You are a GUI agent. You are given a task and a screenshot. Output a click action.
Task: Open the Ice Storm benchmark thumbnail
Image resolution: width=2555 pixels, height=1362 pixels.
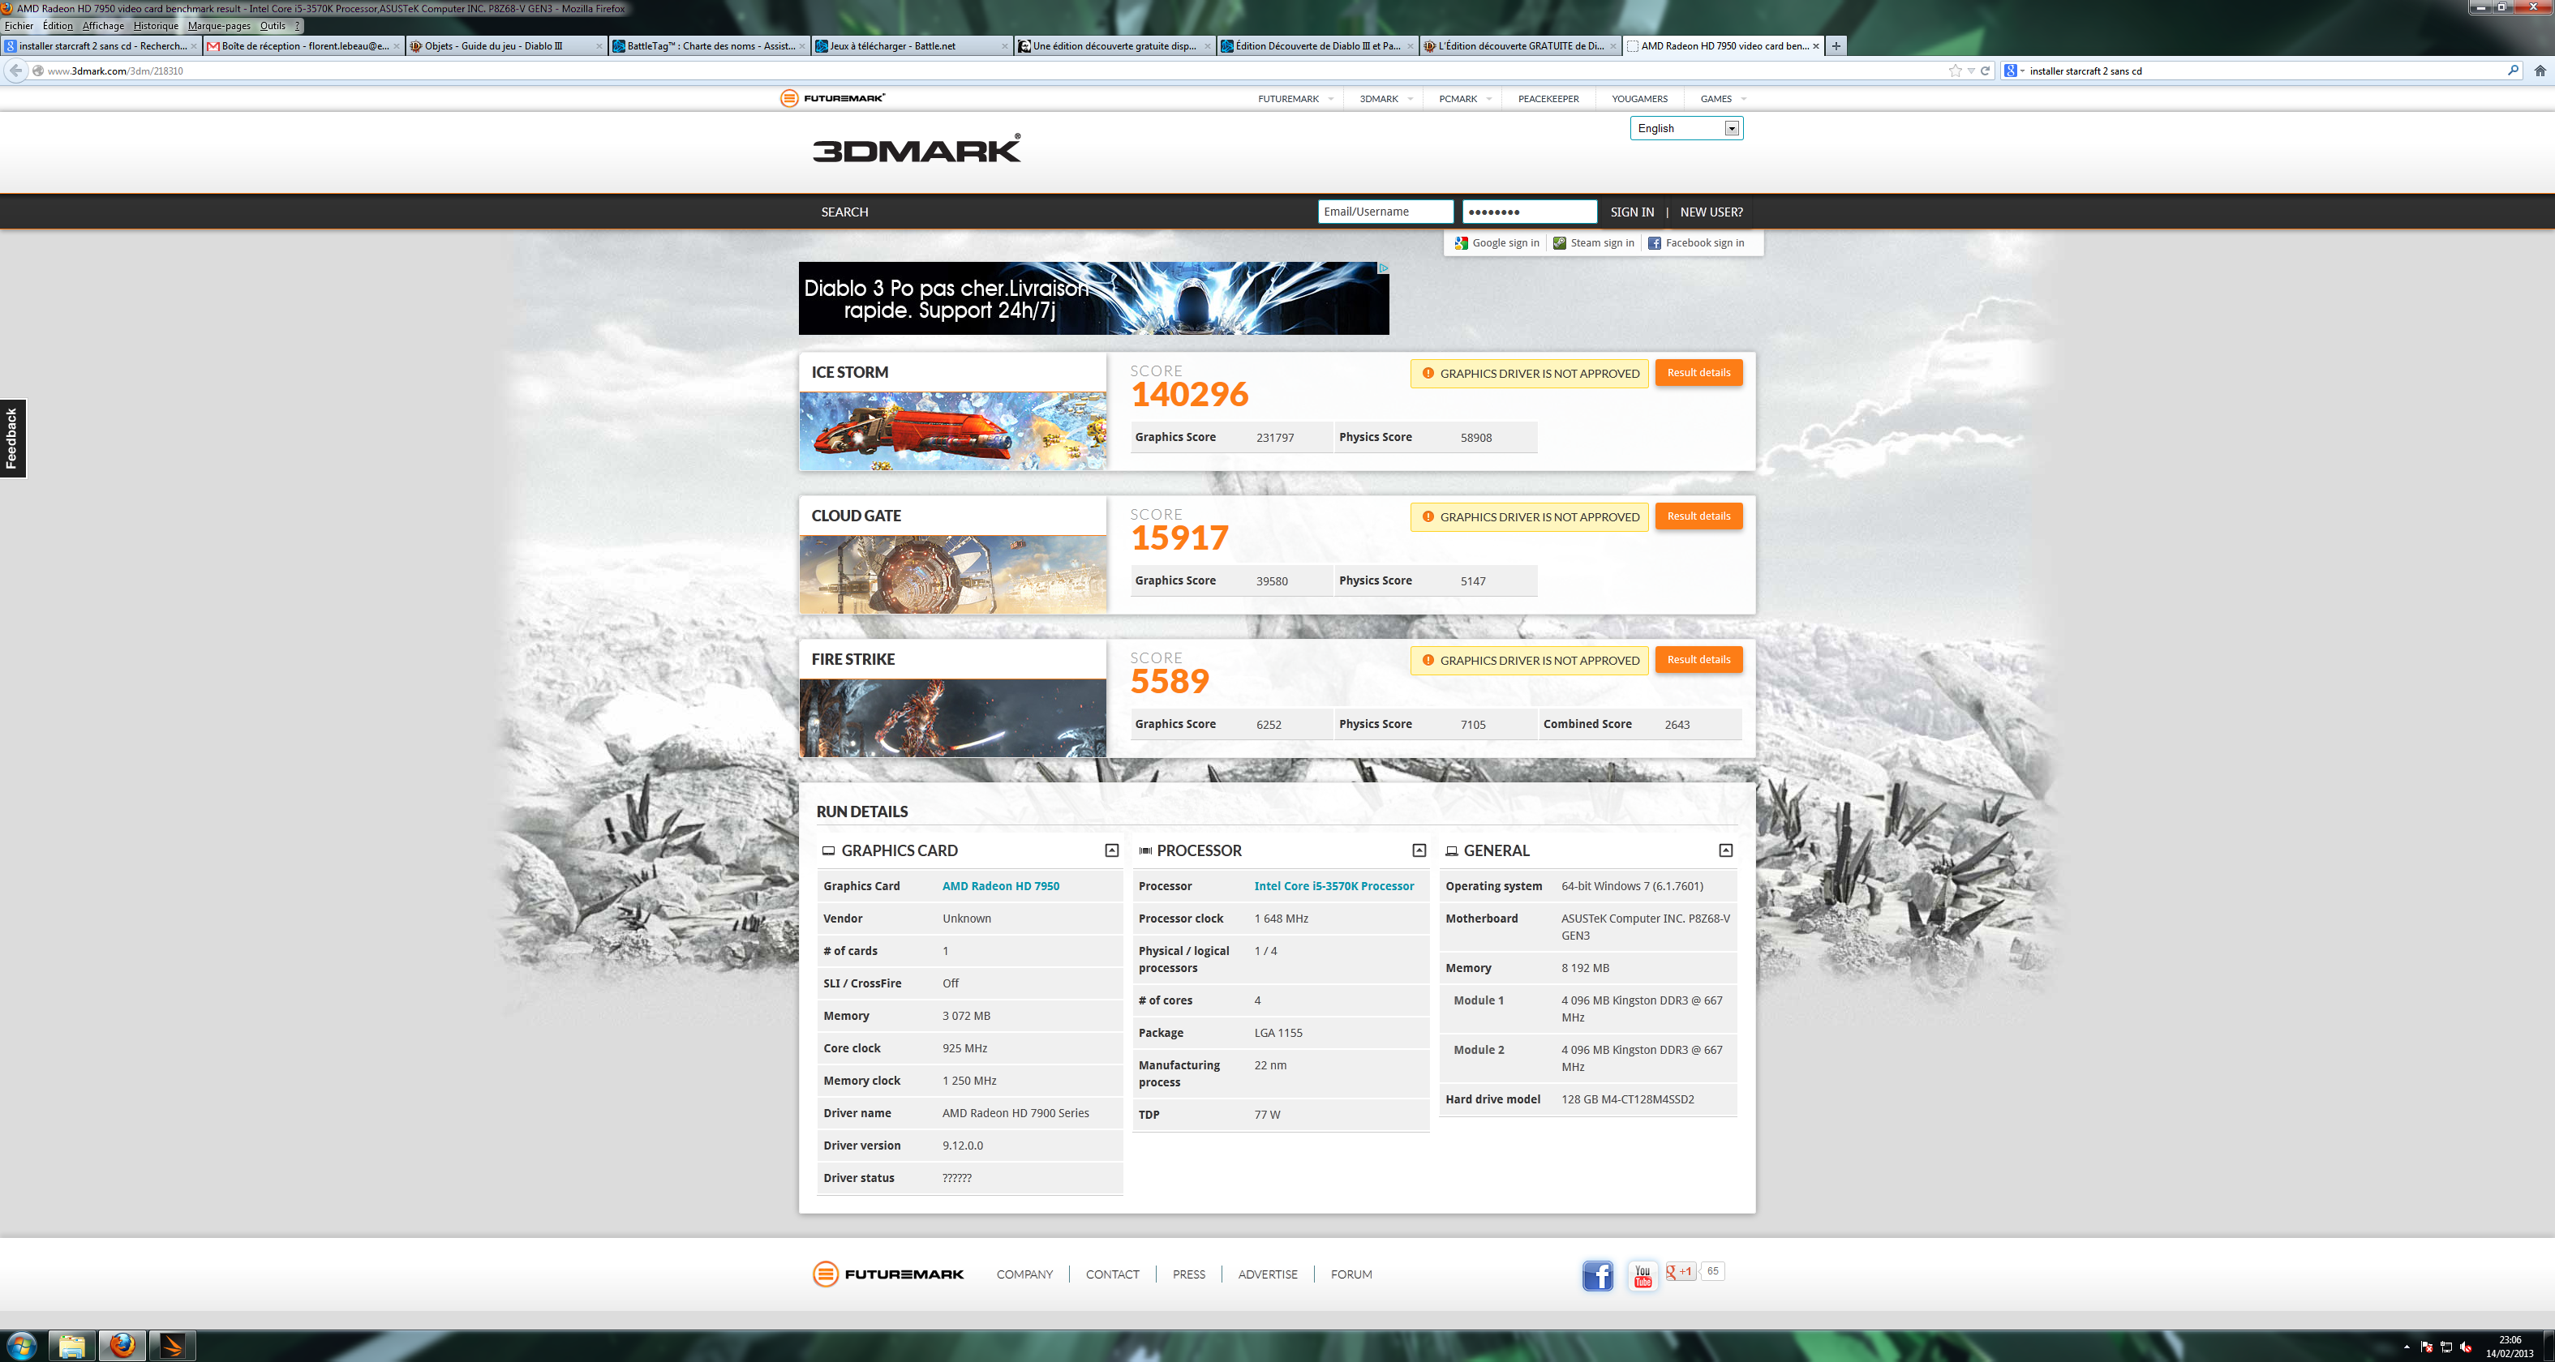click(952, 430)
